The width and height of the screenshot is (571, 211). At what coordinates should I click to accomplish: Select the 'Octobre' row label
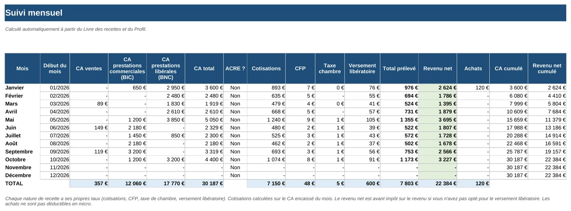pos(22,159)
